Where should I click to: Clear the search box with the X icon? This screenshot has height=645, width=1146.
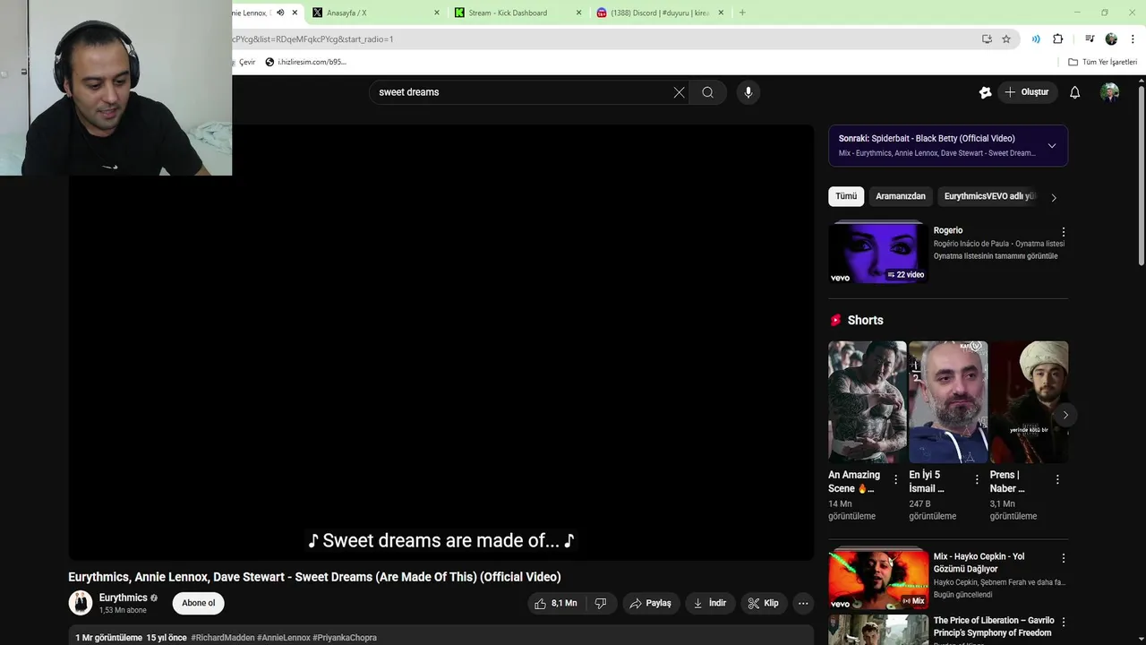click(x=679, y=92)
